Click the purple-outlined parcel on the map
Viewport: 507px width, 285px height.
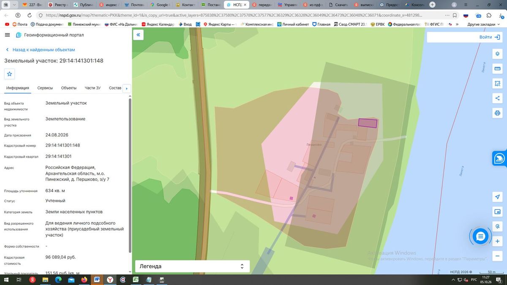368,123
